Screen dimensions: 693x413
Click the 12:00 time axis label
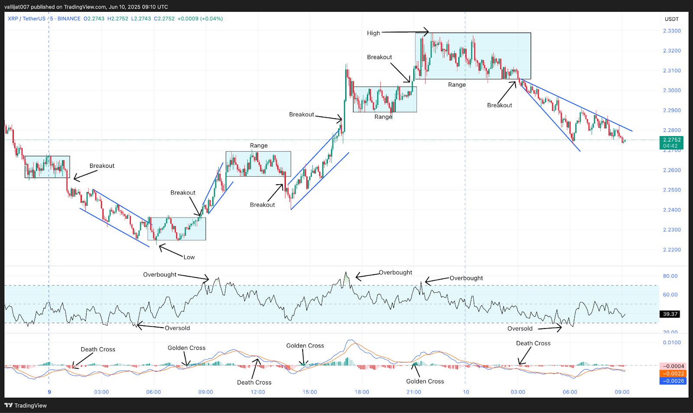tap(258, 392)
